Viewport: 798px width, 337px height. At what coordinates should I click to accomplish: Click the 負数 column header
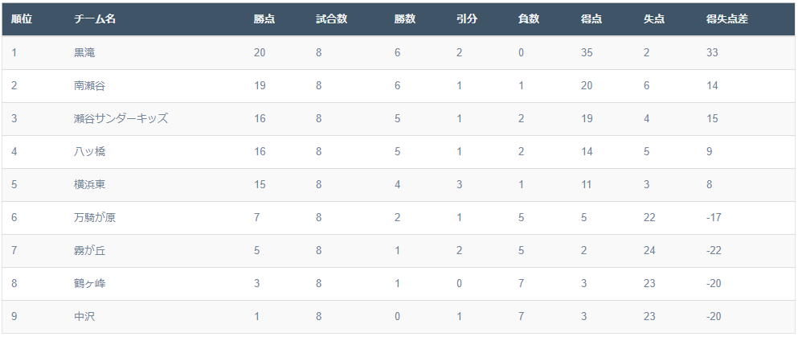pyautogui.click(x=529, y=19)
